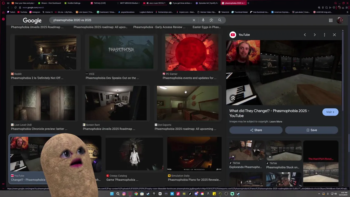The image size is (350, 197).
Task: Switch to the 'TikFinity [LIVE]' tab
Action: point(98,3)
